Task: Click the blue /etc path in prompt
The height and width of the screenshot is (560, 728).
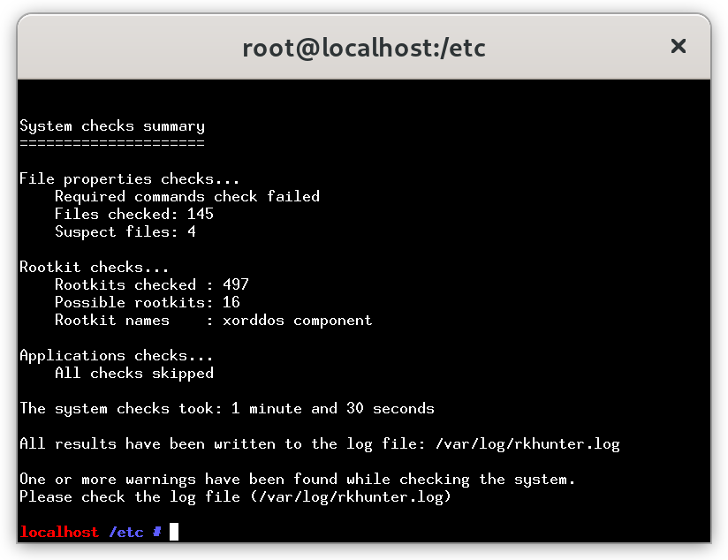Action: tap(125, 532)
